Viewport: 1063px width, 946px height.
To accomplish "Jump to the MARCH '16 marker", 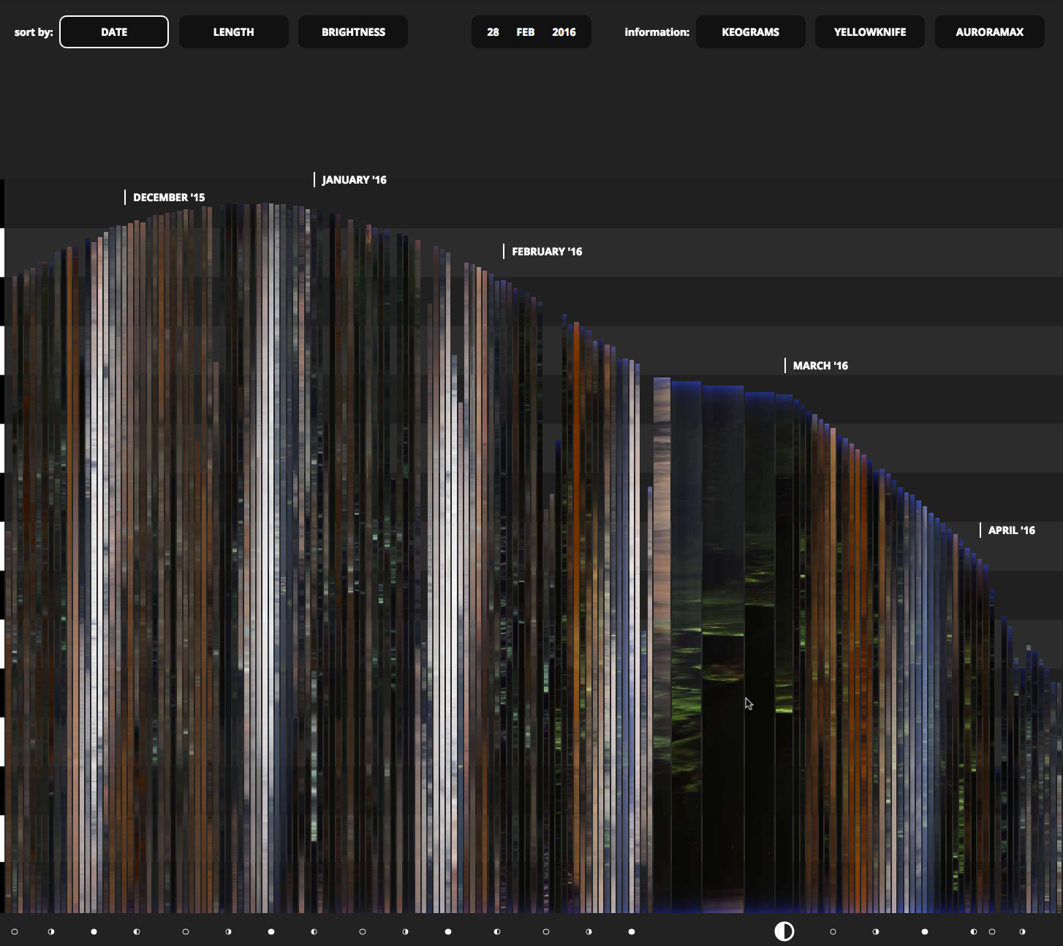I will [x=820, y=366].
